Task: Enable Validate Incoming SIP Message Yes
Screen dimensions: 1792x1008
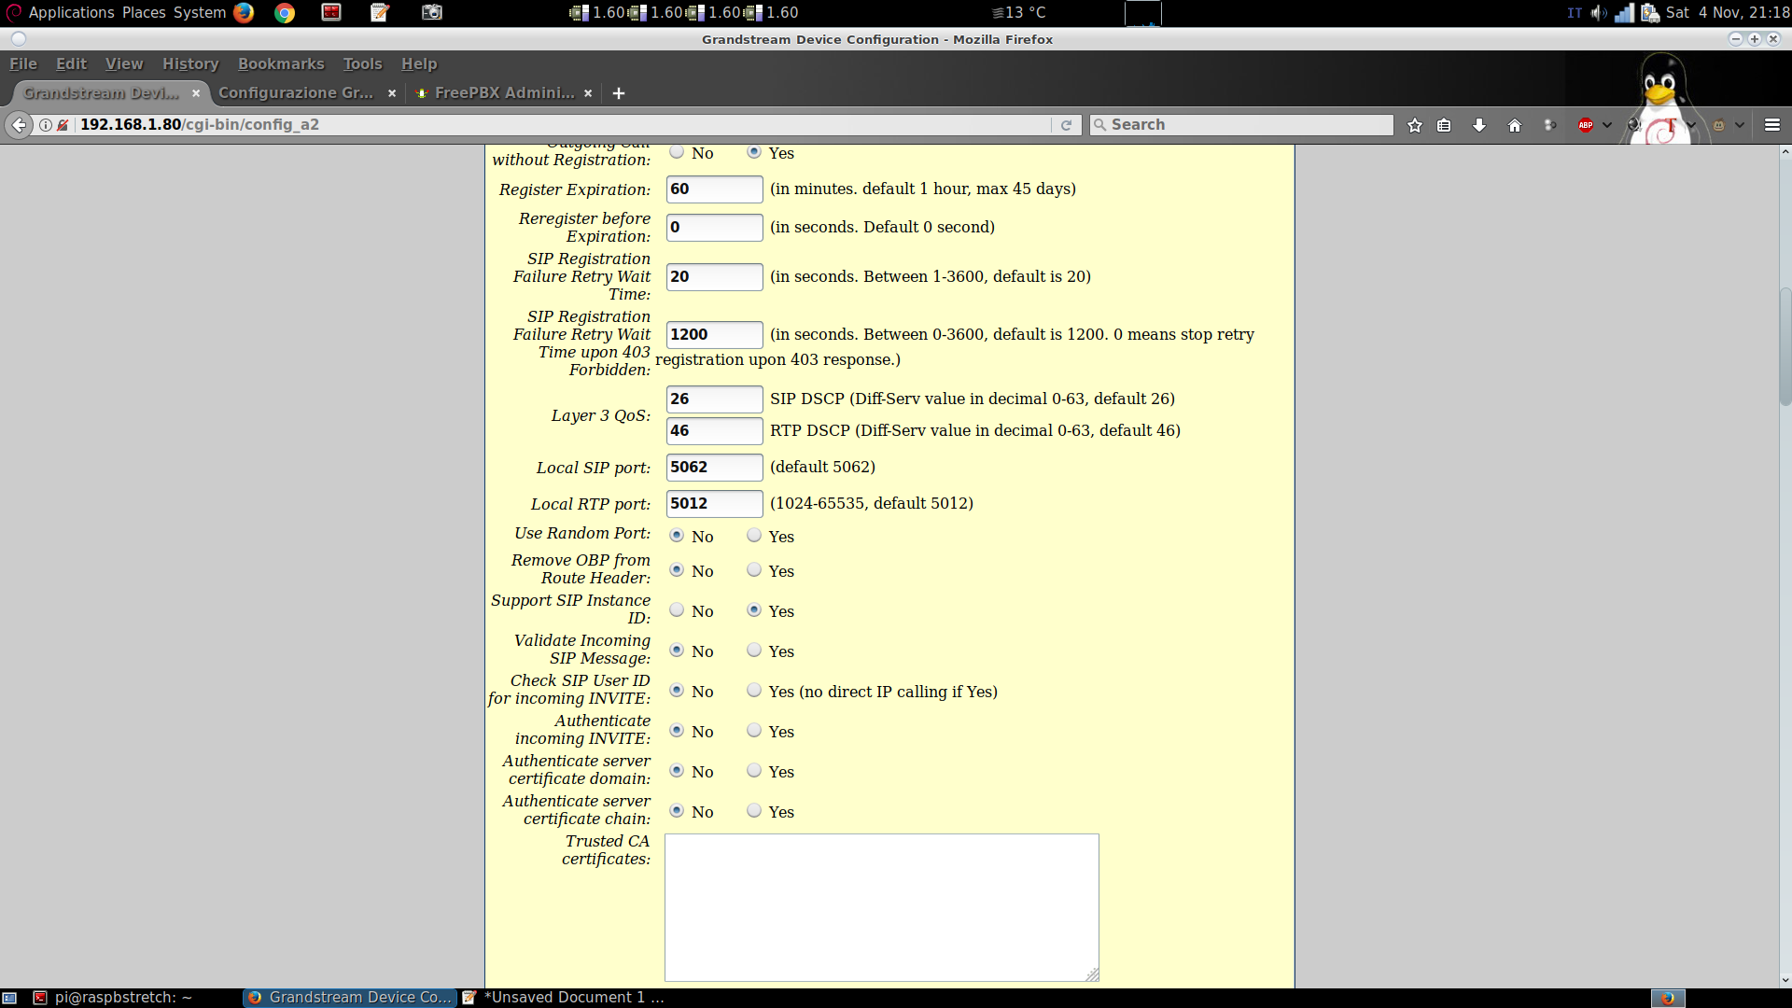Action: coord(754,651)
